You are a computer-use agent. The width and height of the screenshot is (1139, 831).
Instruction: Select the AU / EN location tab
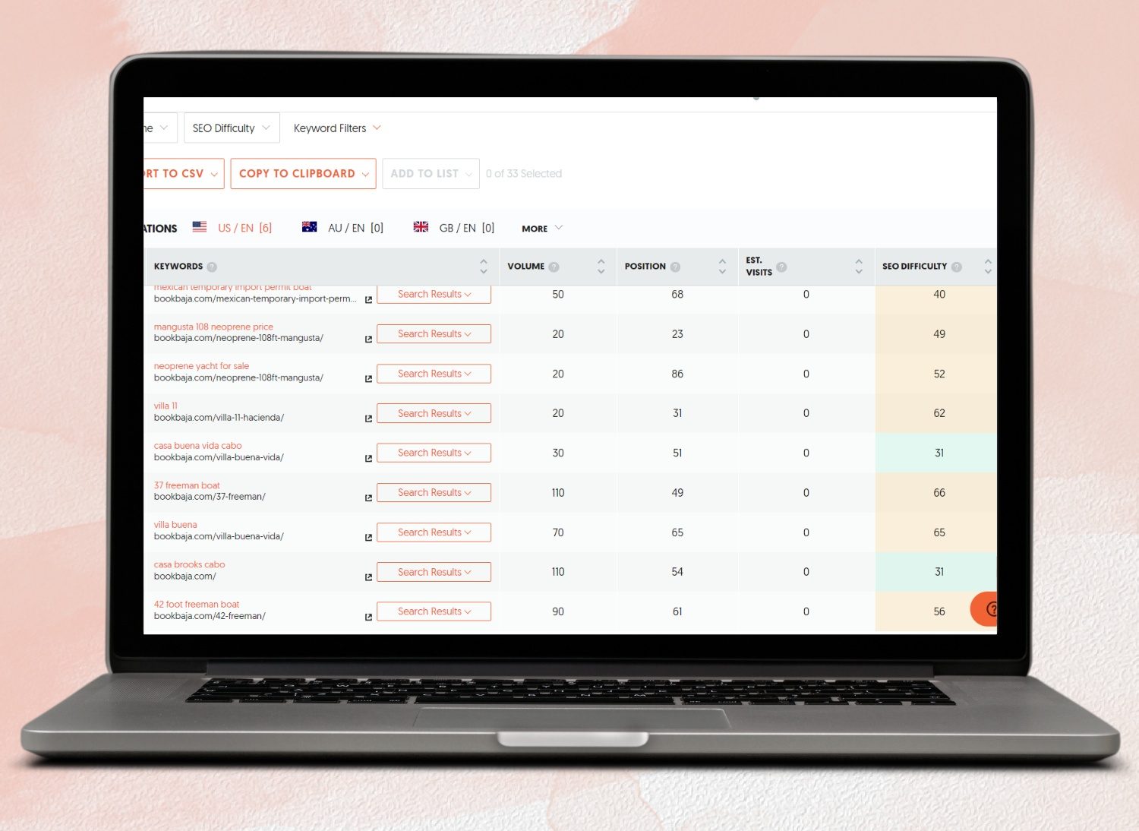click(348, 227)
